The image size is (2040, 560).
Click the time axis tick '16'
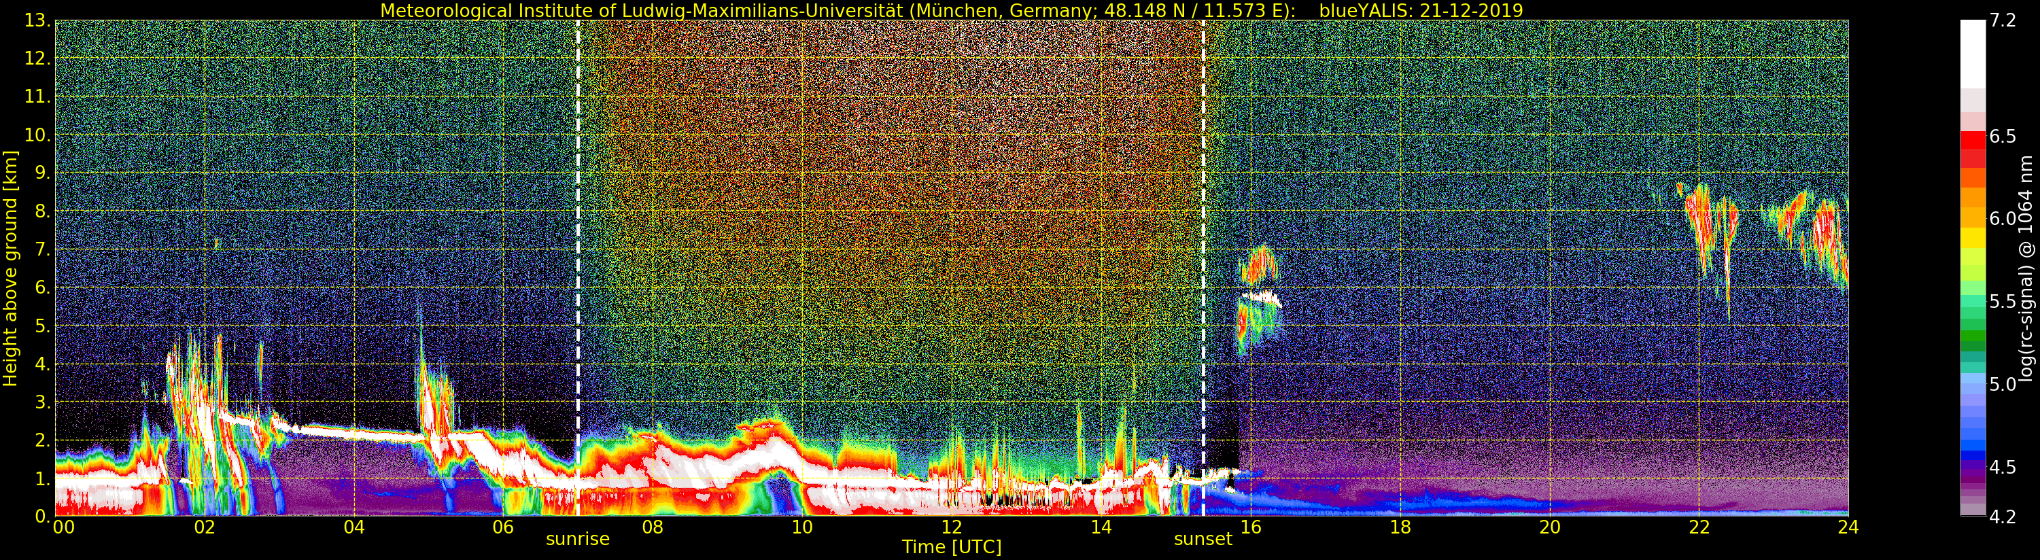(1251, 527)
